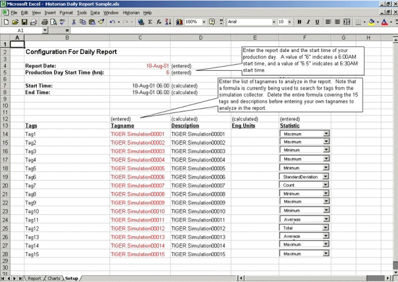
Task: Open the Arial font name dropdown
Action: click(274, 22)
